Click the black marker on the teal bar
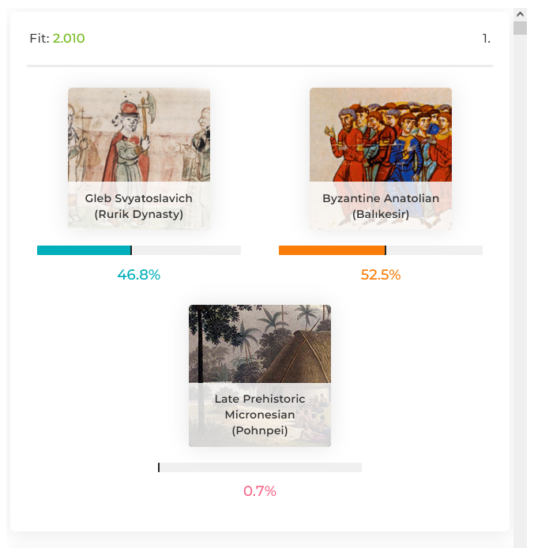Image resolution: width=534 pixels, height=548 pixels. pyautogui.click(x=131, y=250)
